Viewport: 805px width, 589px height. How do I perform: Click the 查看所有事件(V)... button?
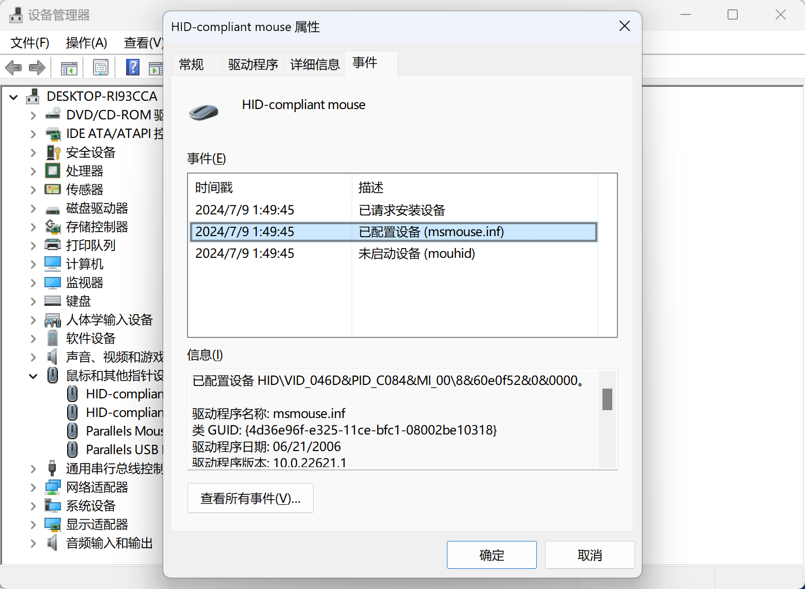click(250, 498)
